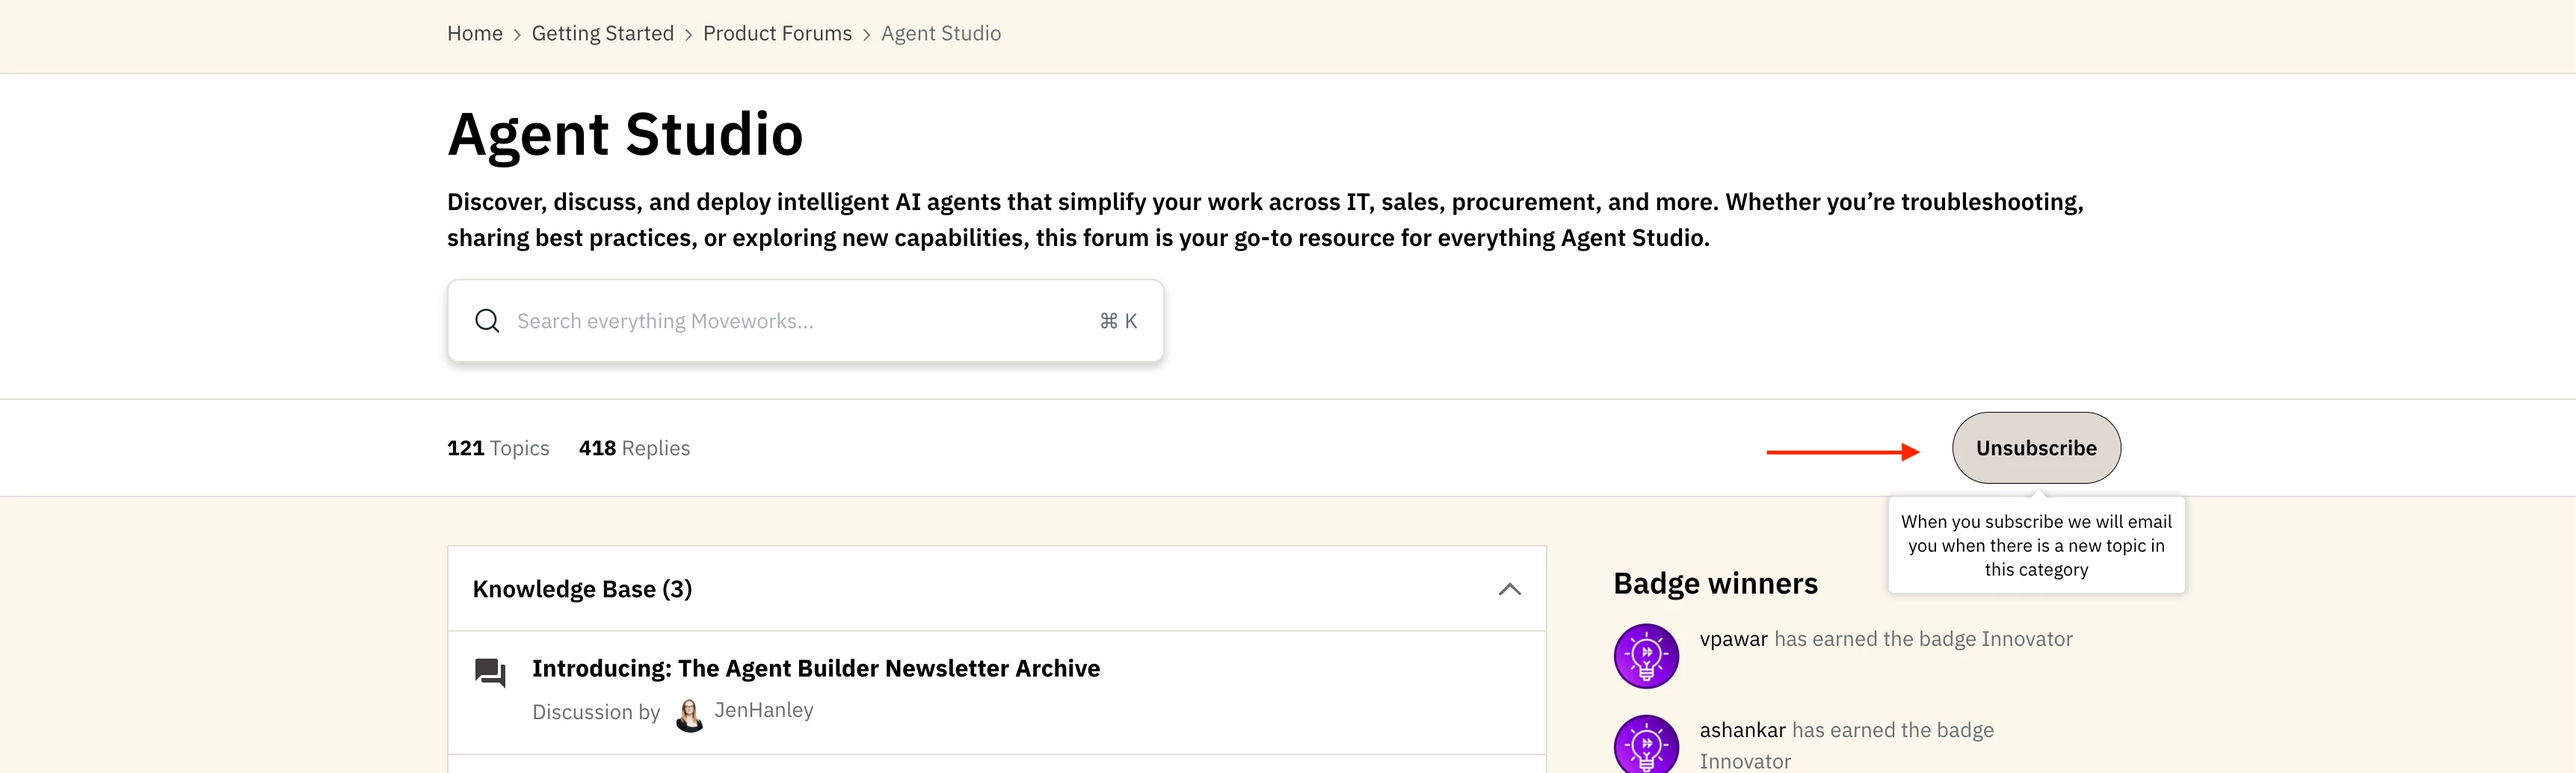Open ashankar's profile link
The height and width of the screenshot is (773, 2576).
tap(1742, 730)
